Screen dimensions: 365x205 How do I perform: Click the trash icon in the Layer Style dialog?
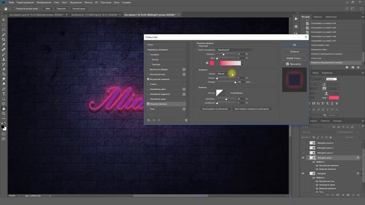coord(186,120)
